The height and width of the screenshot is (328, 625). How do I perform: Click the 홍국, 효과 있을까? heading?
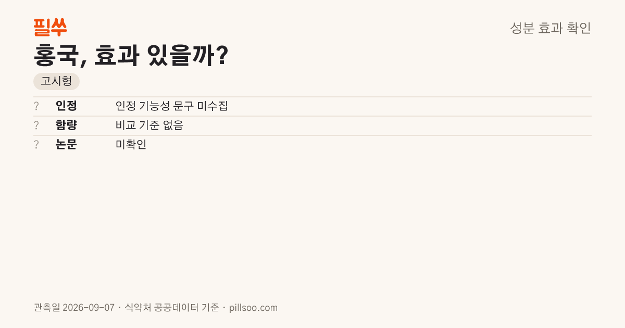click(131, 56)
